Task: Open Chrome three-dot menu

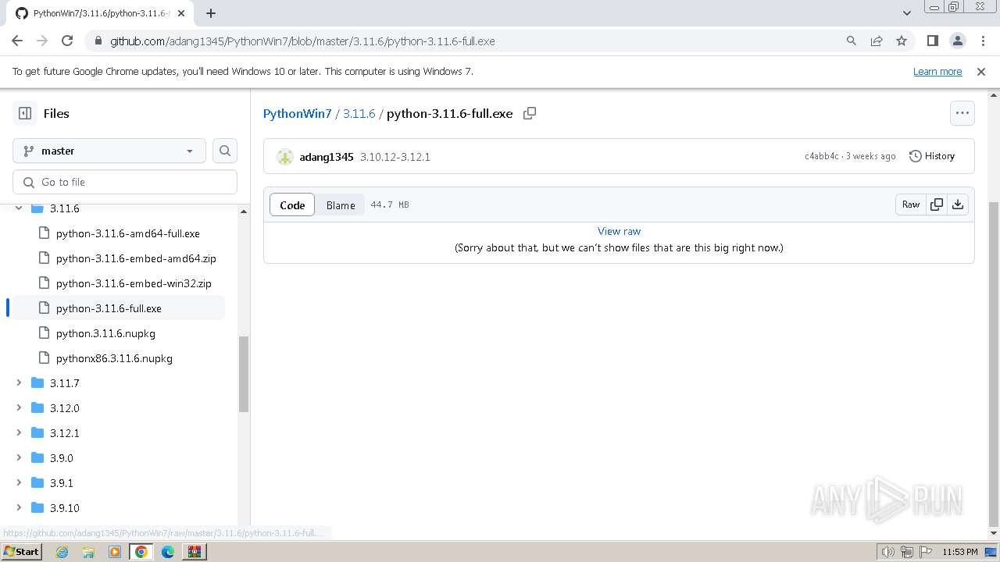Action: coord(982,41)
